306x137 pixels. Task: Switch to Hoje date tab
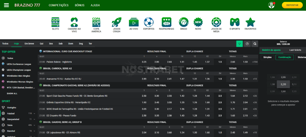[x=17, y=44]
